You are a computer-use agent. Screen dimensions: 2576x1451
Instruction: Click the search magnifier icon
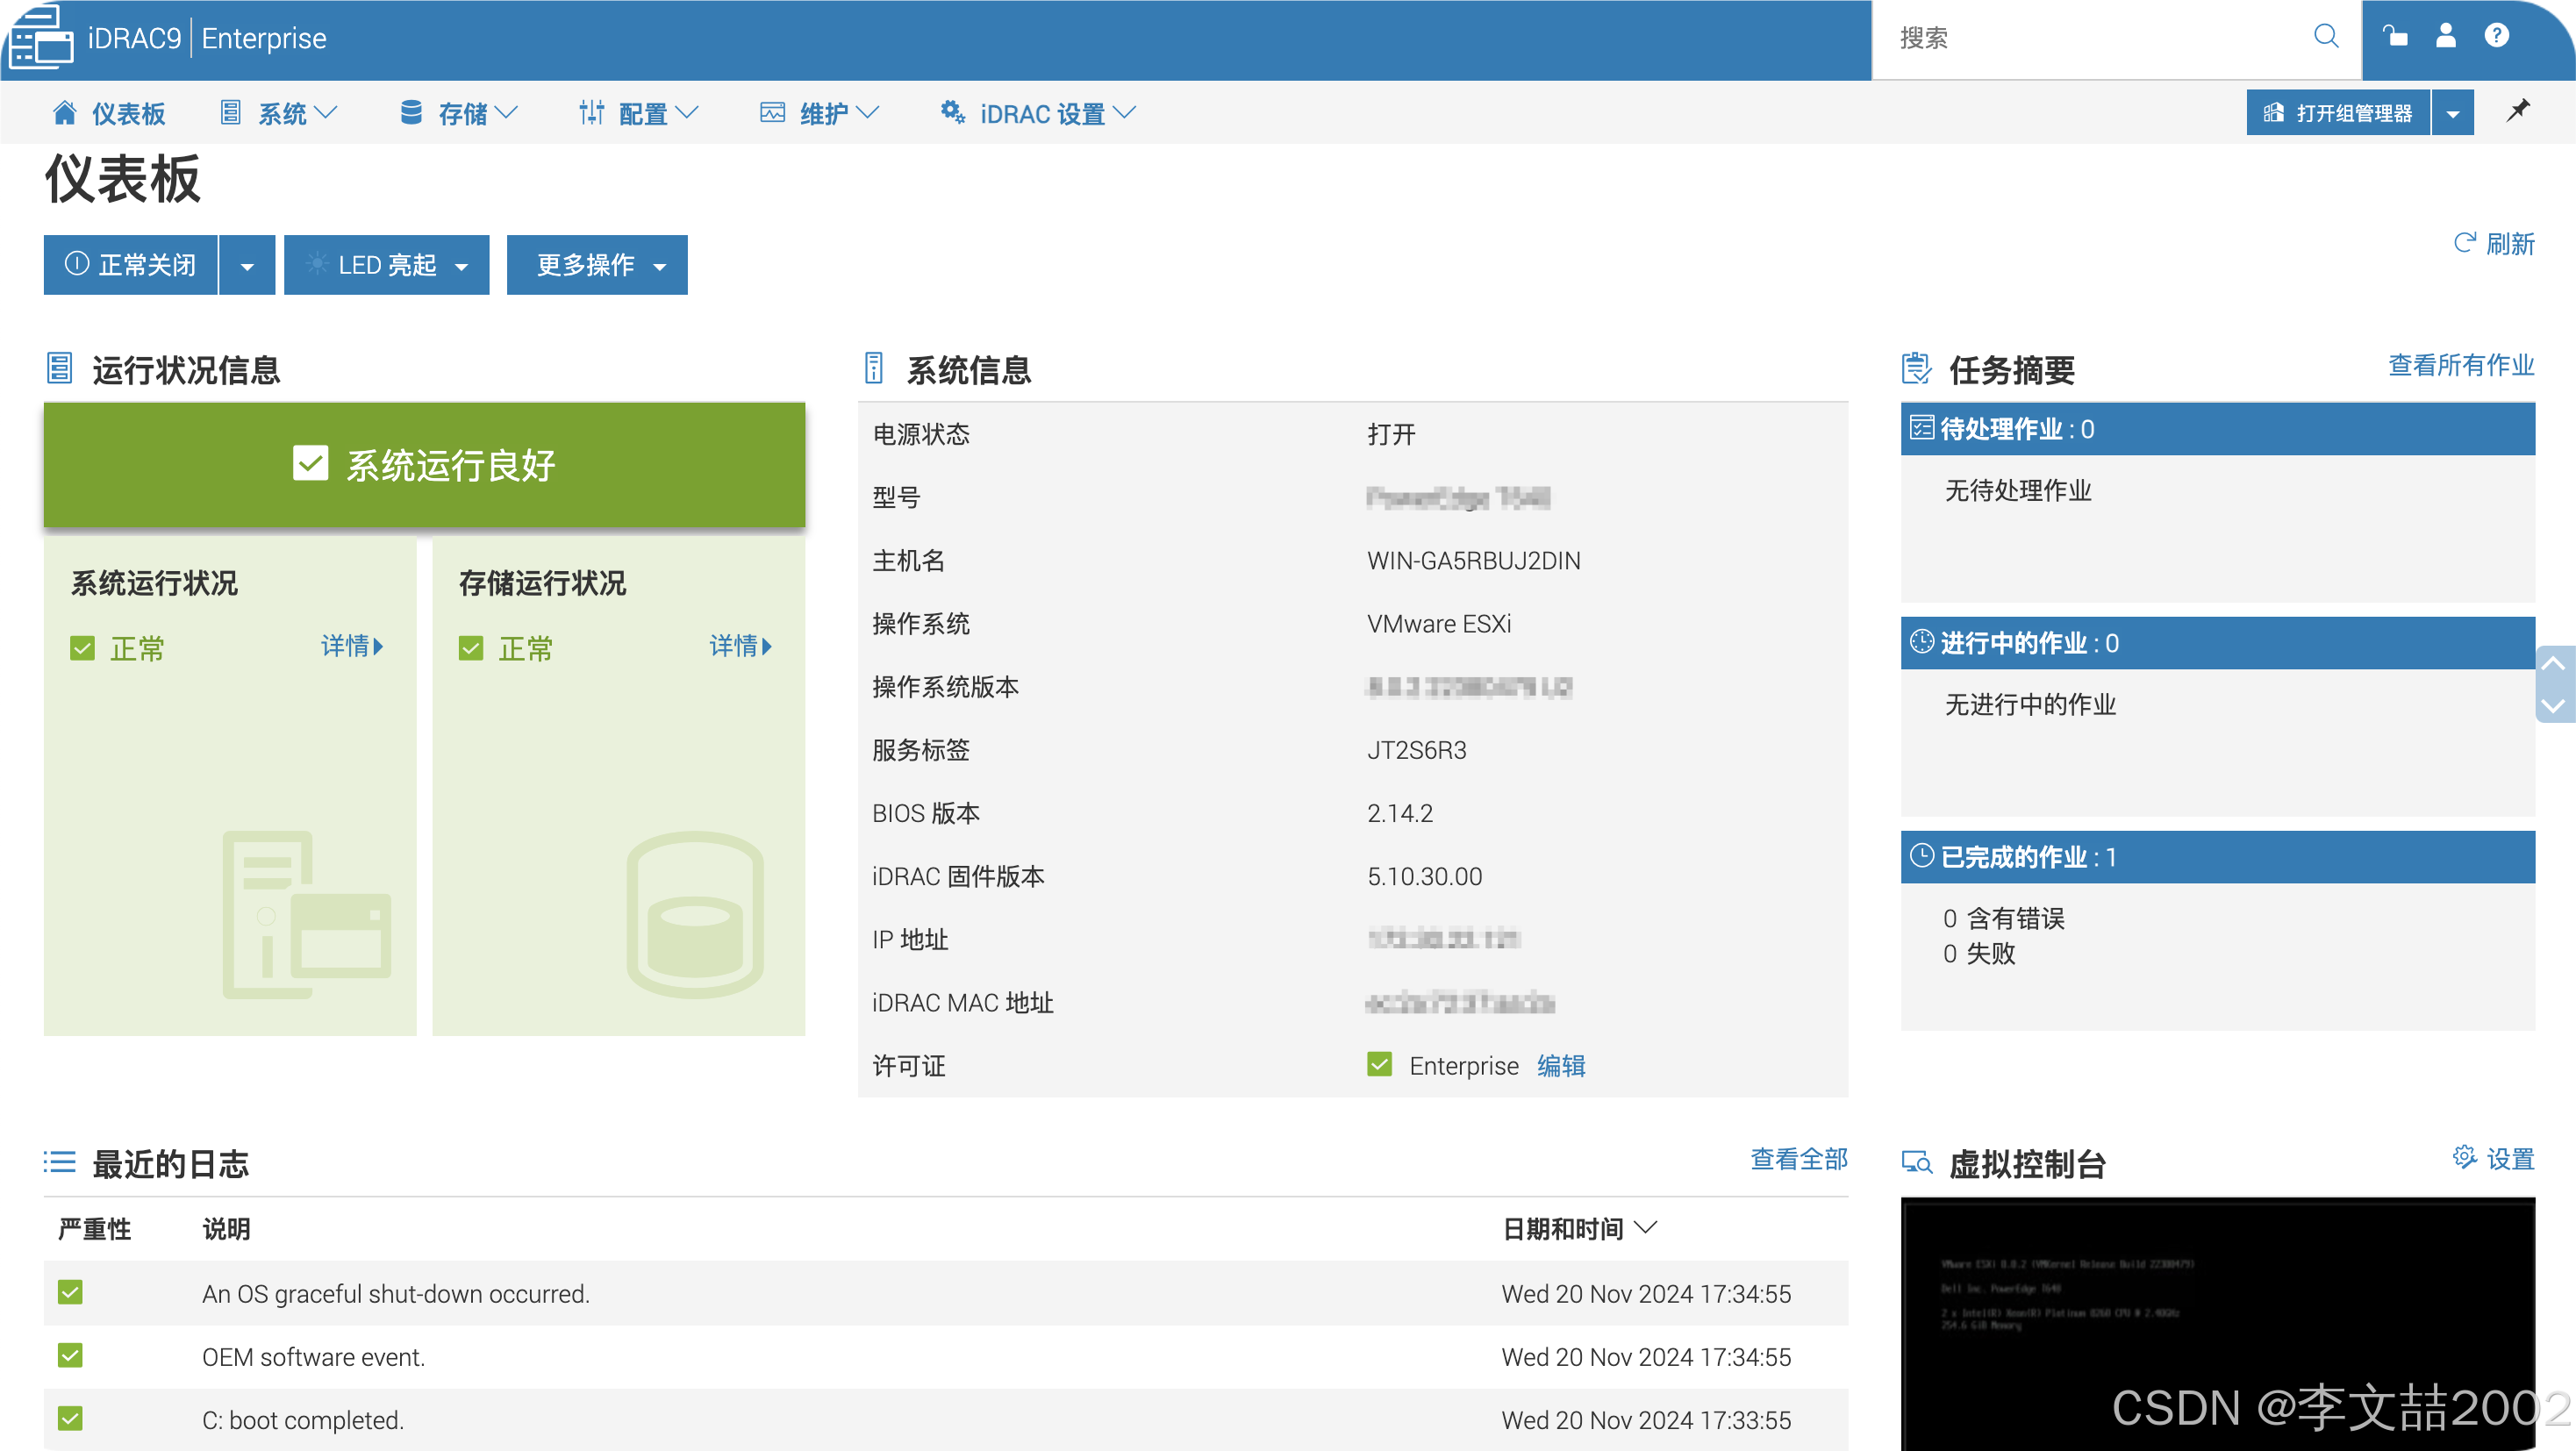2326,37
